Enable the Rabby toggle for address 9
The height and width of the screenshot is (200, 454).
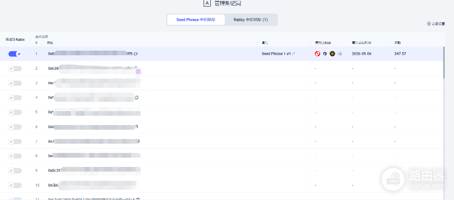[15, 171]
